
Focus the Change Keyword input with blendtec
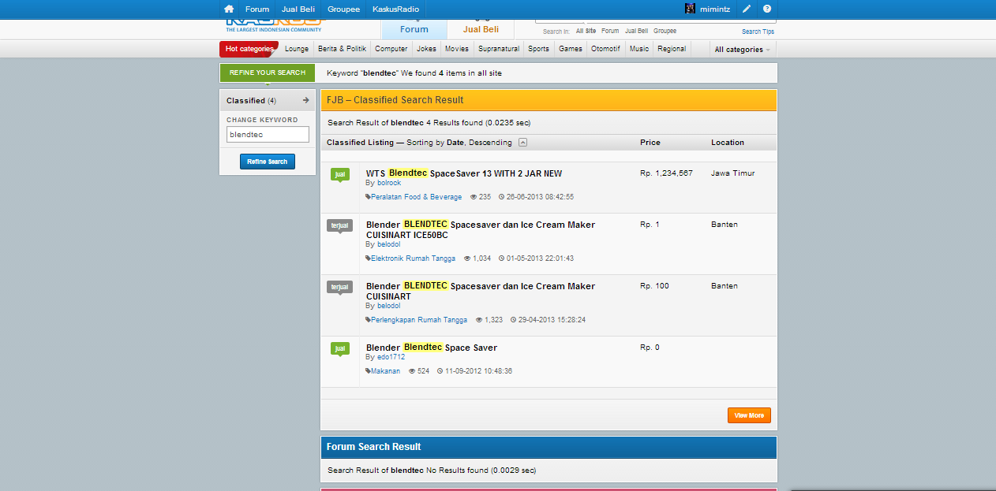(268, 135)
